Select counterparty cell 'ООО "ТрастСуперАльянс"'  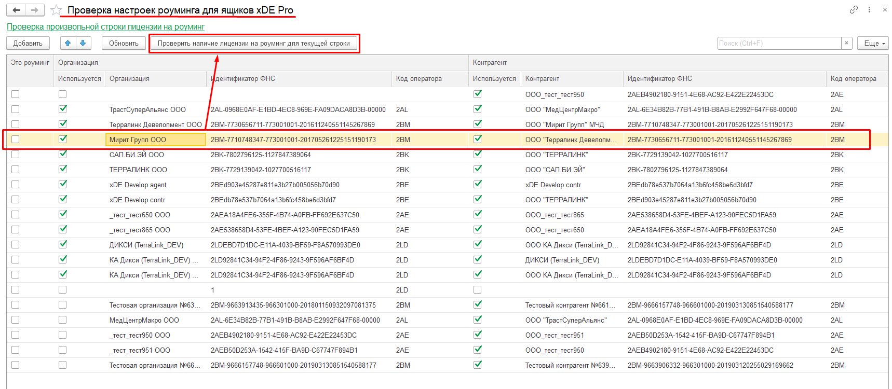tap(572, 320)
